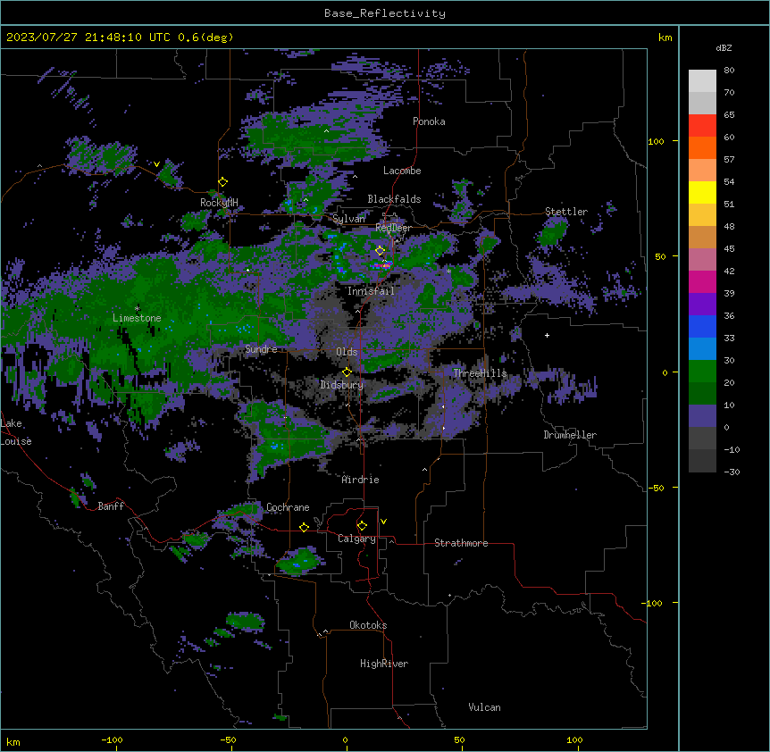Choose the blue 36 dBZ legend swatch

[702, 326]
